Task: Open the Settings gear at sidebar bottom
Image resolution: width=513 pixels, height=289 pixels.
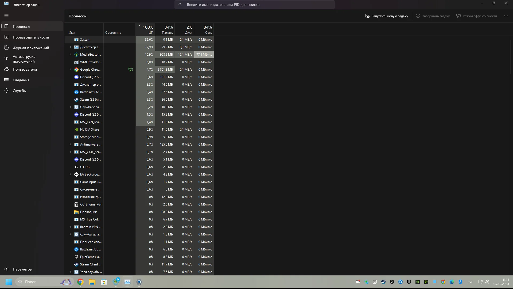Action: click(6, 269)
